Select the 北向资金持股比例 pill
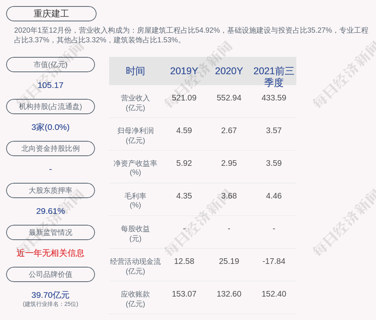376x320 pixels. (x=51, y=148)
